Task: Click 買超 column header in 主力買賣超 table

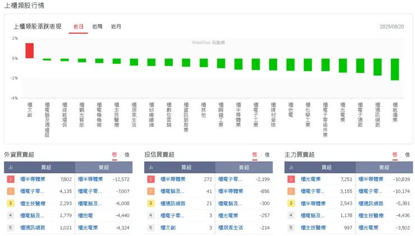Action: pyautogui.click(x=326, y=167)
